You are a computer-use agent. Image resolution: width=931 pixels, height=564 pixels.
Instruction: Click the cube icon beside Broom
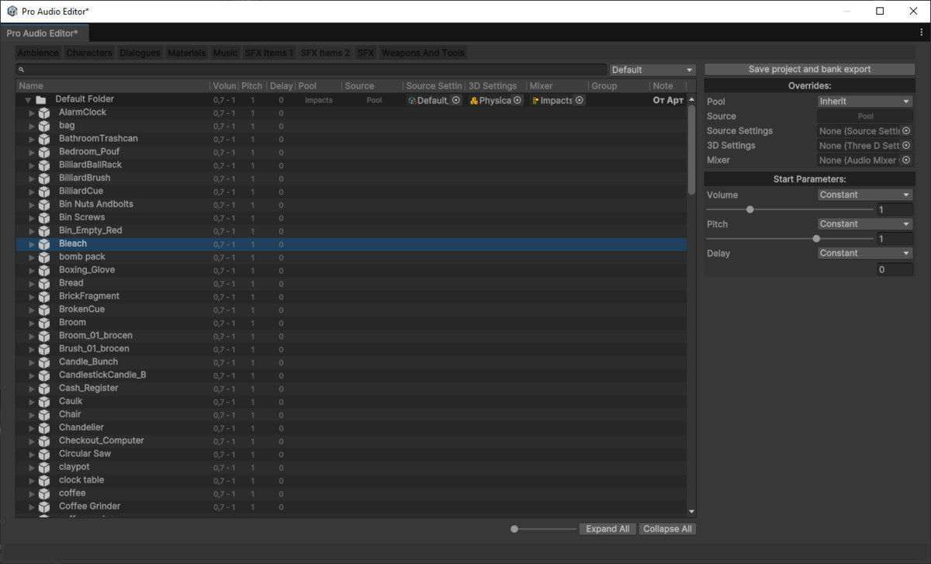[44, 323]
